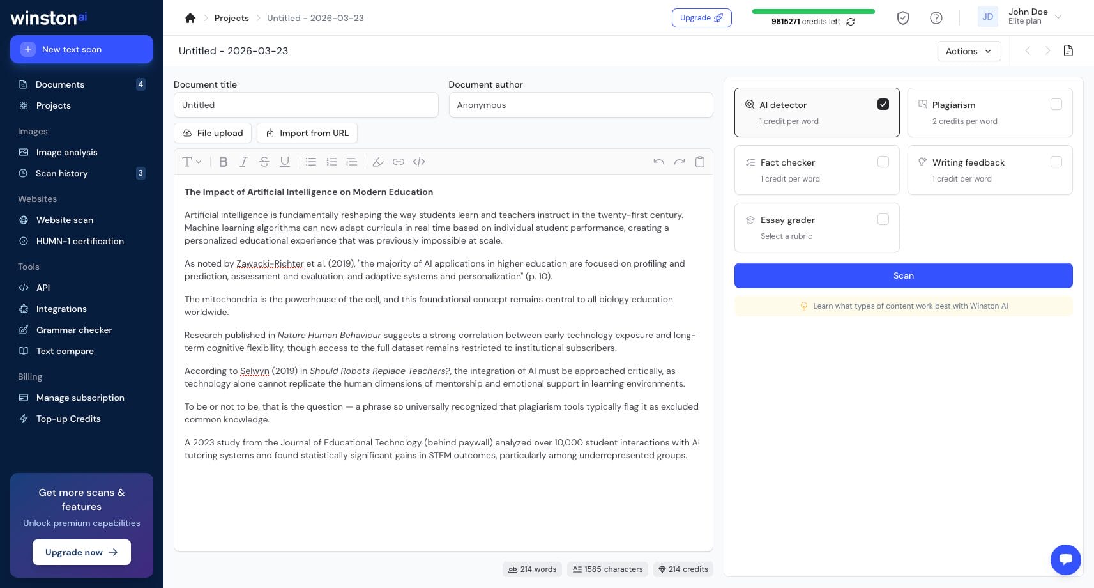Redo the last edit

click(680, 162)
